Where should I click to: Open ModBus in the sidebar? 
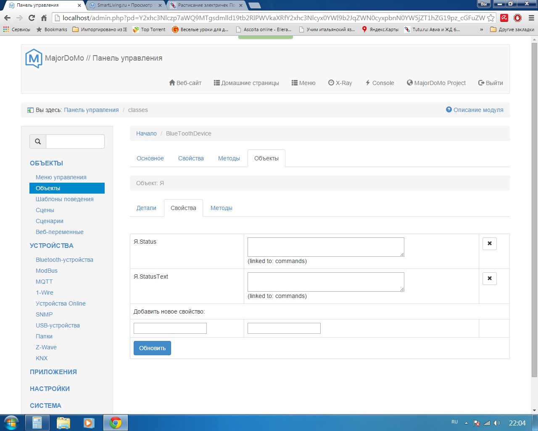click(x=47, y=271)
